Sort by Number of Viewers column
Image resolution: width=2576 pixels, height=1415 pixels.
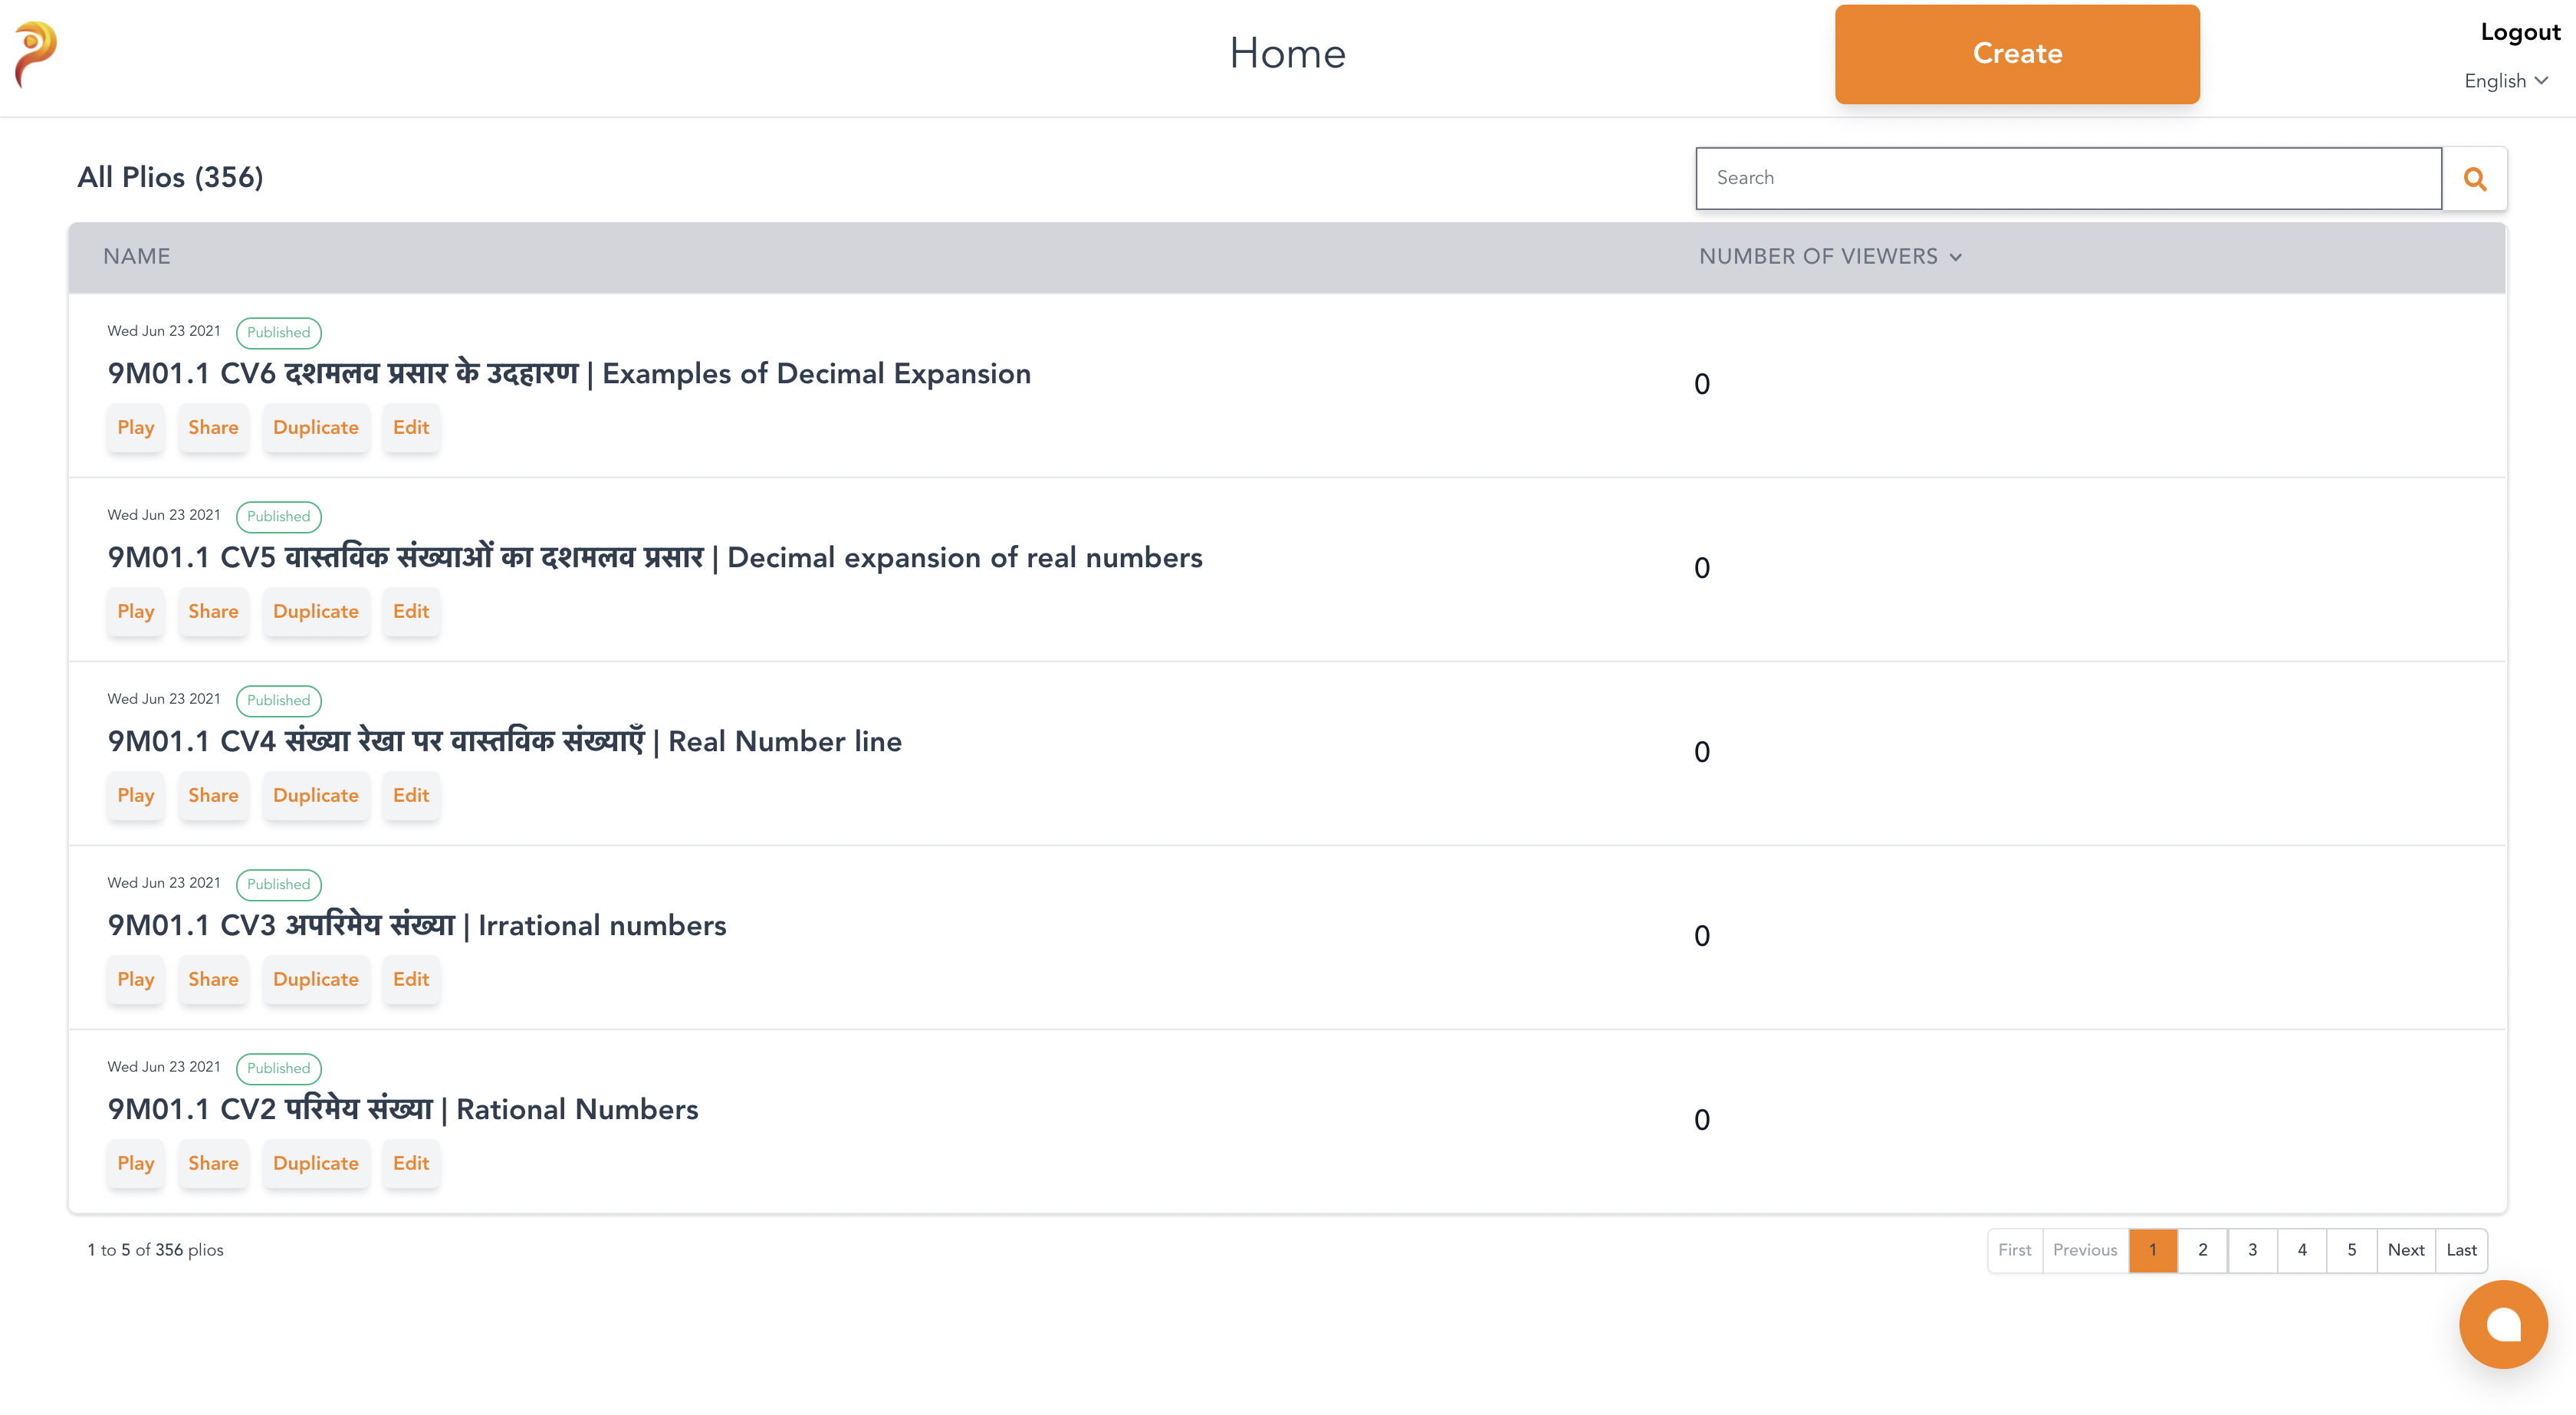1829,257
